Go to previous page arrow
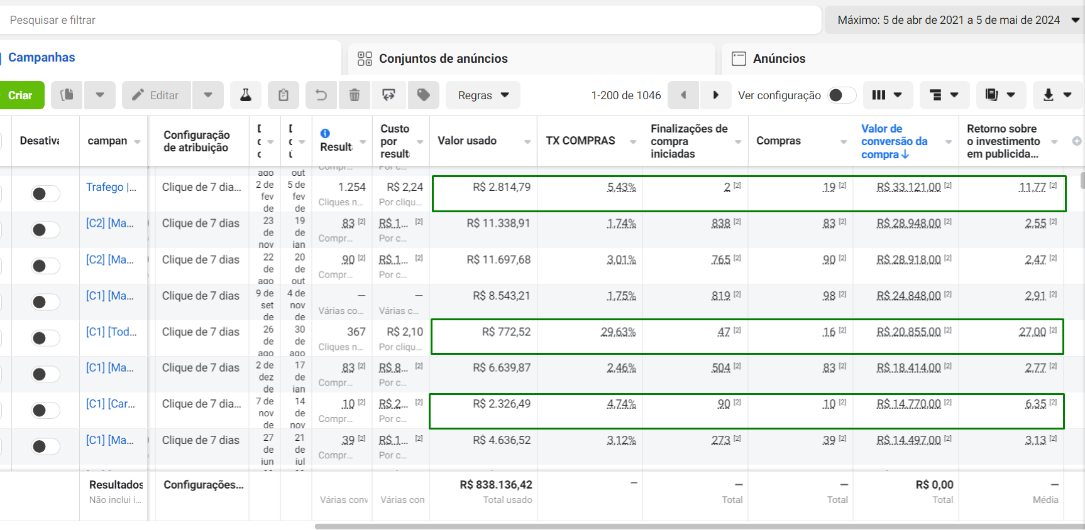Image resolution: width=1085 pixels, height=530 pixels. [683, 95]
